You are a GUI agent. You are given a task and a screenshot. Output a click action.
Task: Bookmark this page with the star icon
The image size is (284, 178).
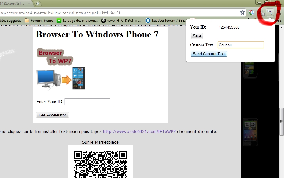click(x=242, y=12)
